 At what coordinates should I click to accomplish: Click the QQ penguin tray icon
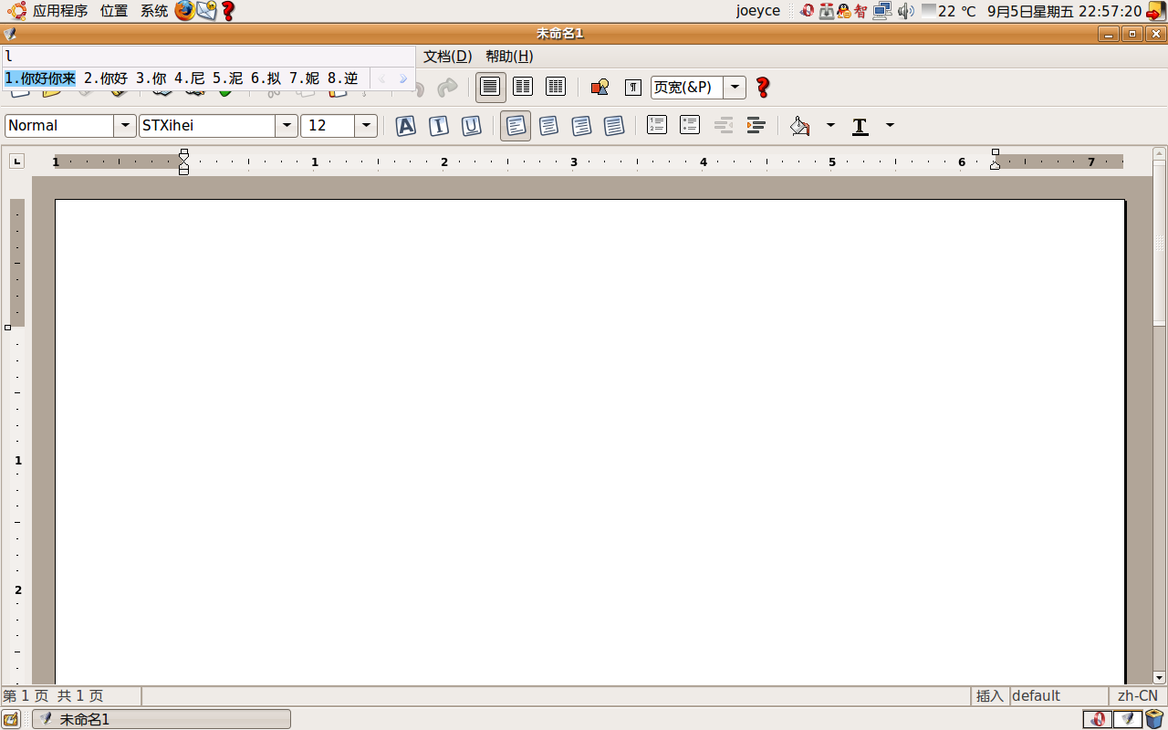844,11
